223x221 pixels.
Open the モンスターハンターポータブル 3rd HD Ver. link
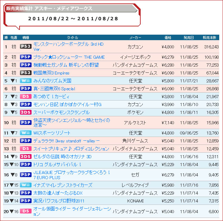tap(68, 47)
